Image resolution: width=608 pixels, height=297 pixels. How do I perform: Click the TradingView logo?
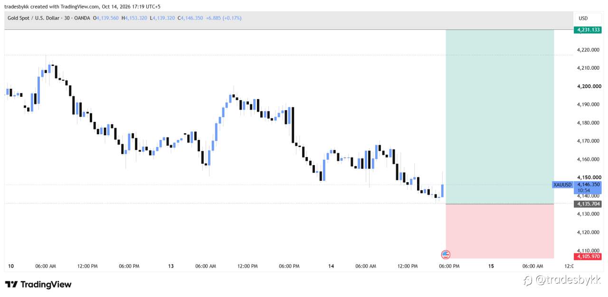click(x=38, y=285)
